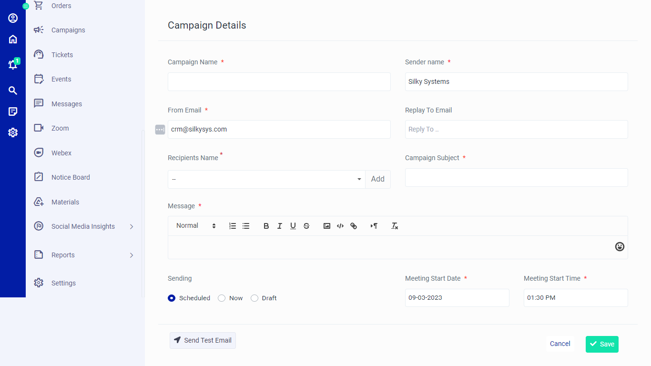The width and height of the screenshot is (651, 366).
Task: Select the Now sending option
Action: click(x=222, y=297)
